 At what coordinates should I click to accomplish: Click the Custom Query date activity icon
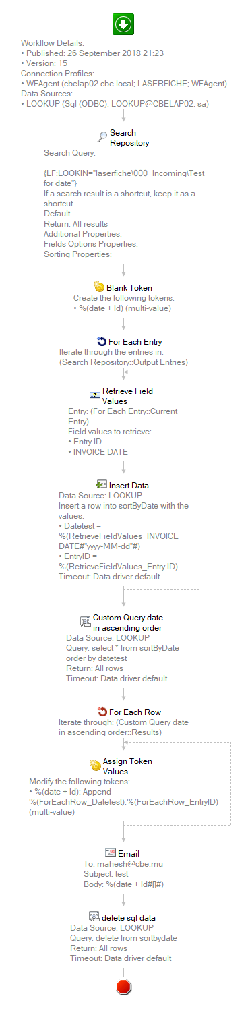[86, 623]
